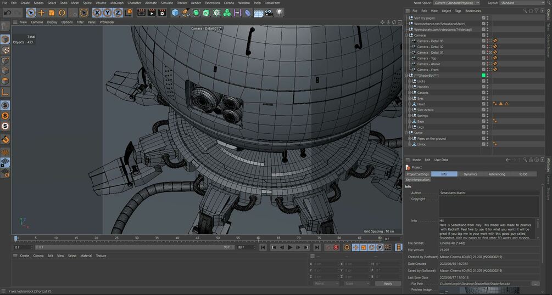Screen dimensions: 552x295
Task: Collapse the Cameras group in Object Manager
Action: pos(408,35)
